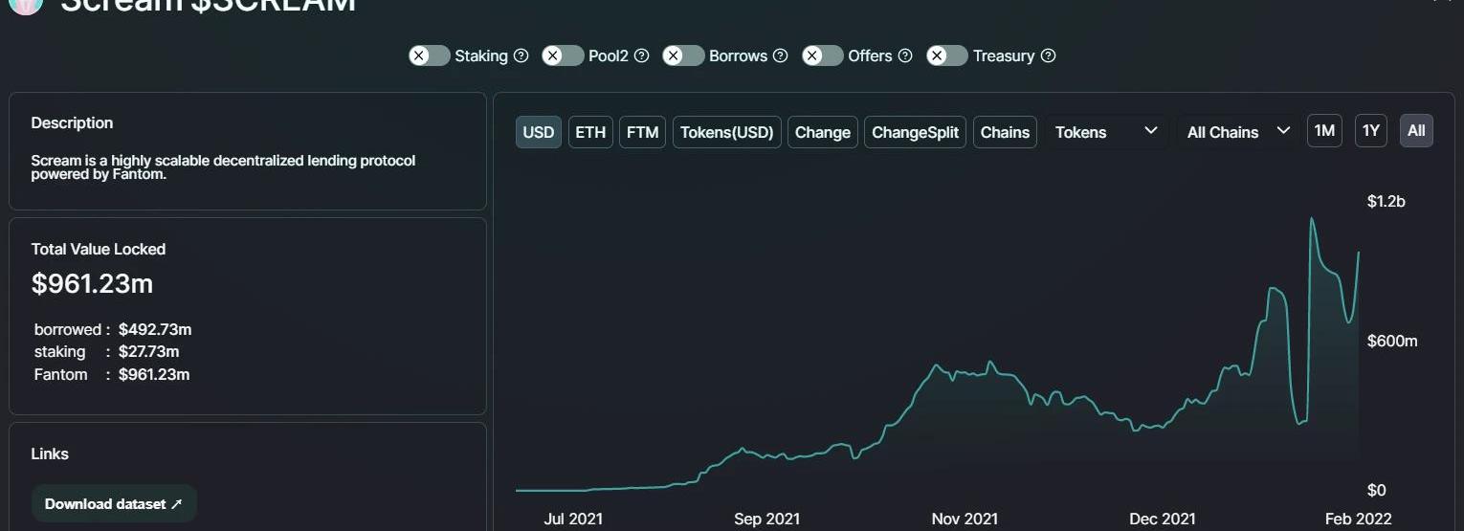Turn on the Pool2 switch
1464x531 pixels.
[x=563, y=55]
